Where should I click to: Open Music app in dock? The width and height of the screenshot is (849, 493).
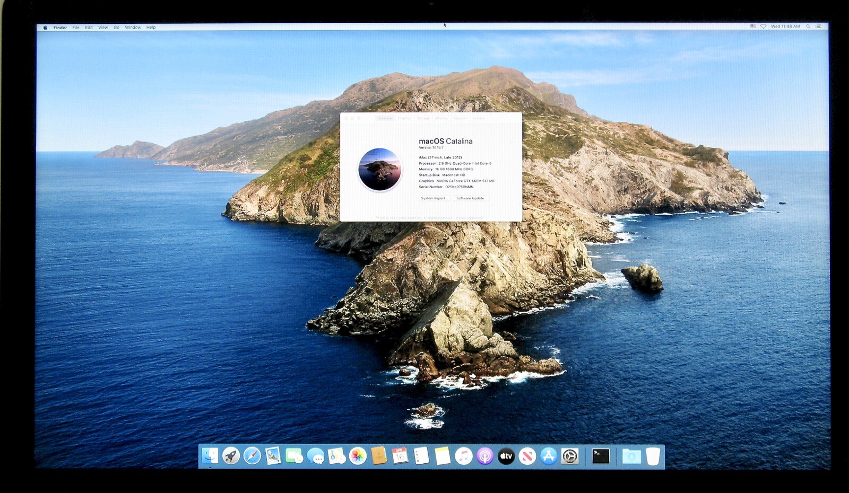coord(464,455)
